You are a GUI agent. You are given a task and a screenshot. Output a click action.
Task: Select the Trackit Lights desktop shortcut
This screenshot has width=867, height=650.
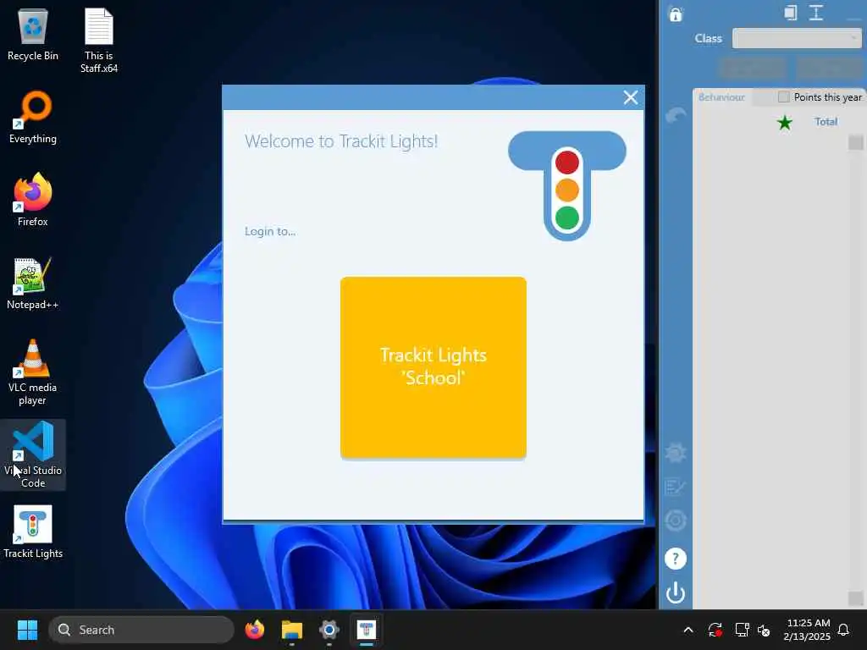pyautogui.click(x=33, y=532)
